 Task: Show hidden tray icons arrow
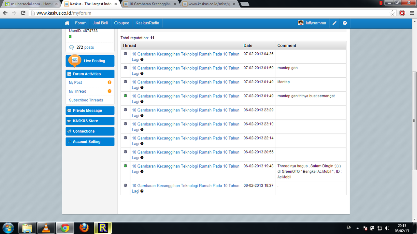point(358,228)
